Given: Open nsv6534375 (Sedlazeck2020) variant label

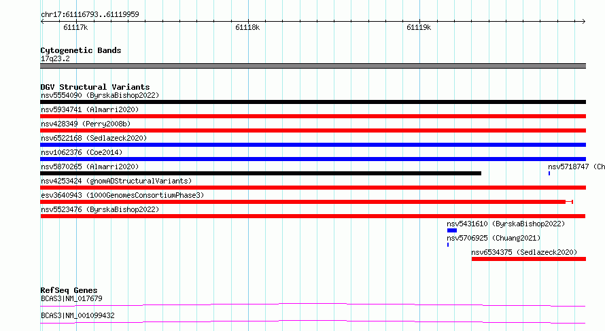Looking at the screenshot, I should click(x=524, y=252).
